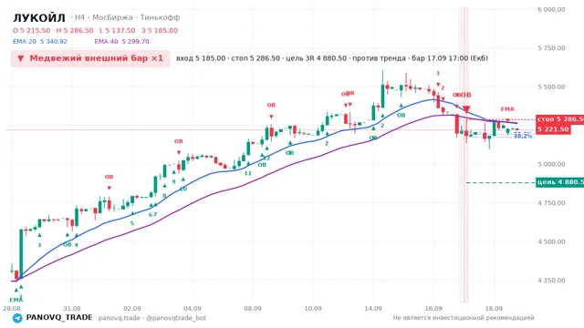Click the Telegram logo icon in the footer
584x328 pixels.
(x=17, y=318)
